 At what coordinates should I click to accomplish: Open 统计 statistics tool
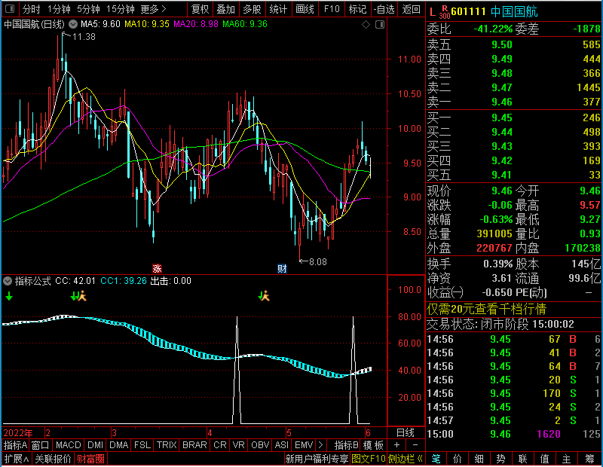278,9
